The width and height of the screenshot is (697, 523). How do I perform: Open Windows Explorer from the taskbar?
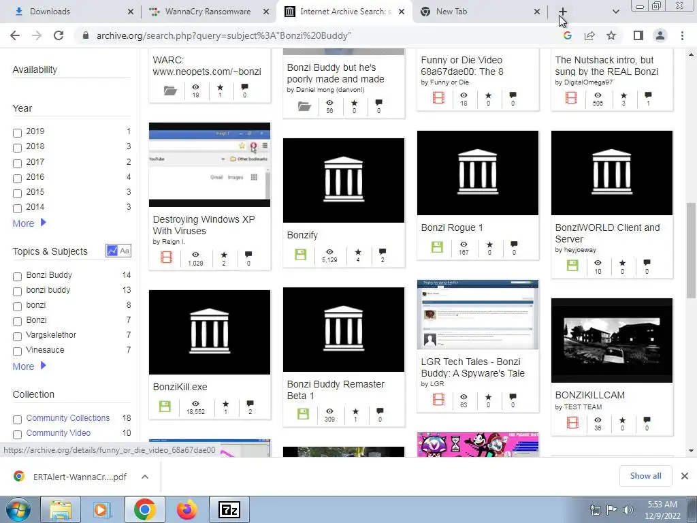pos(61,509)
